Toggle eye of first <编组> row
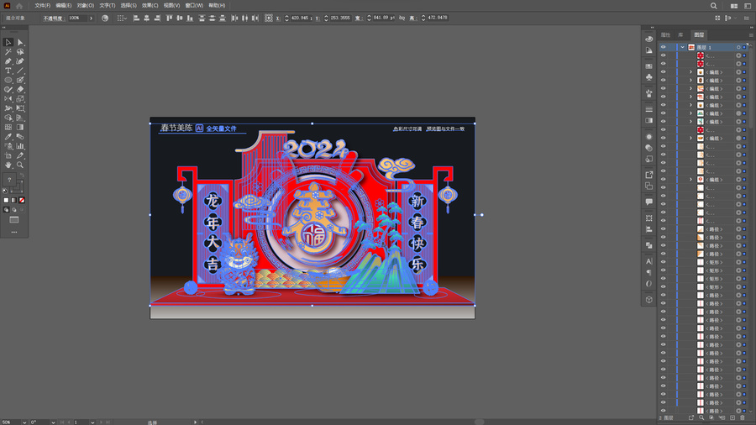Screen dimensions: 756x425 (664, 71)
